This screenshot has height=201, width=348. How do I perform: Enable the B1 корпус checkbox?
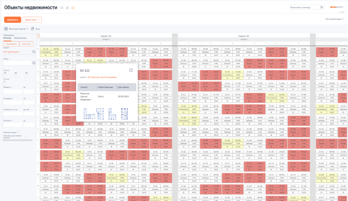pyautogui.click(x=5, y=76)
